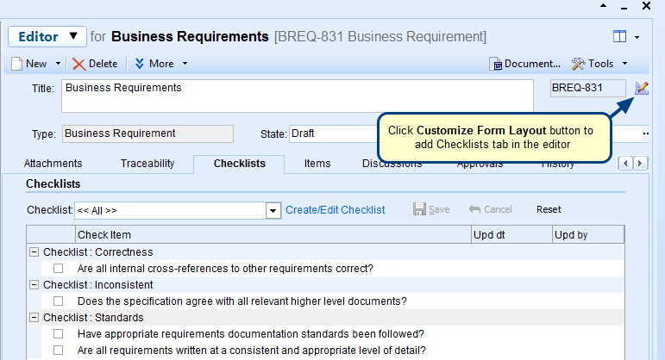The image size is (665, 360).
Task: Open the Checklist filter dropdown
Action: [x=273, y=210]
